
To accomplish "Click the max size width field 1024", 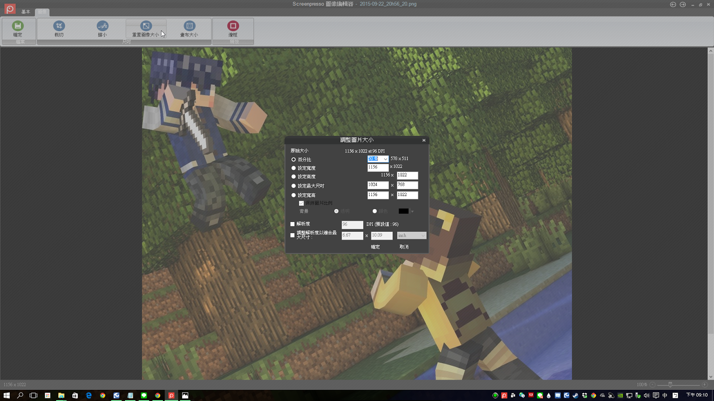I will (378, 185).
